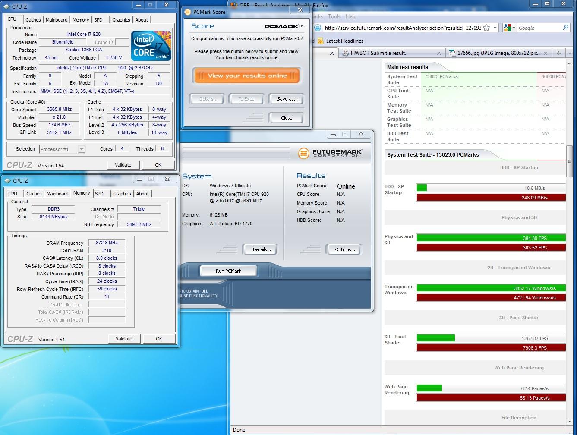Click the Intel Core i7 inside logo
Viewport: 577px width, 435px height.
151,46
